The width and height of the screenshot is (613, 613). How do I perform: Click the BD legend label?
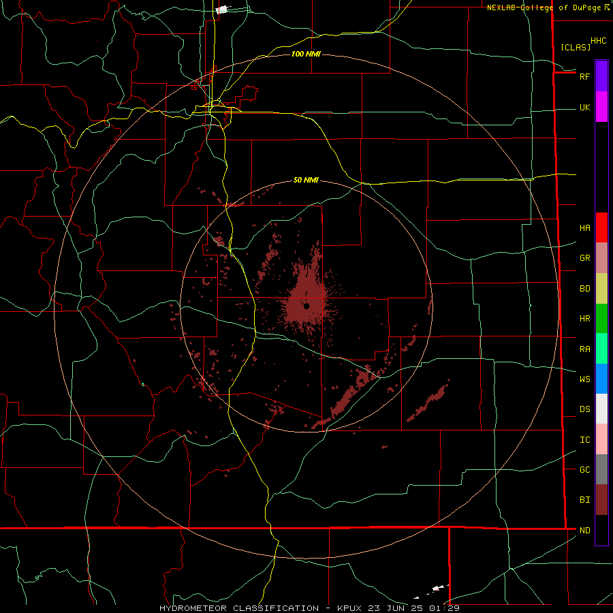click(584, 289)
